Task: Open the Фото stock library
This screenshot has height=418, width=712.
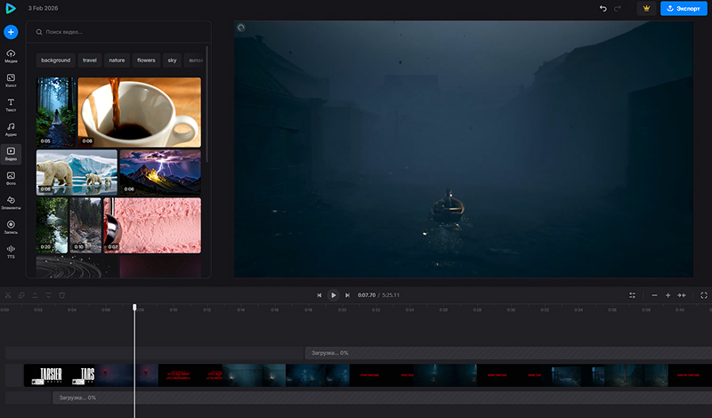Action: click(x=11, y=179)
